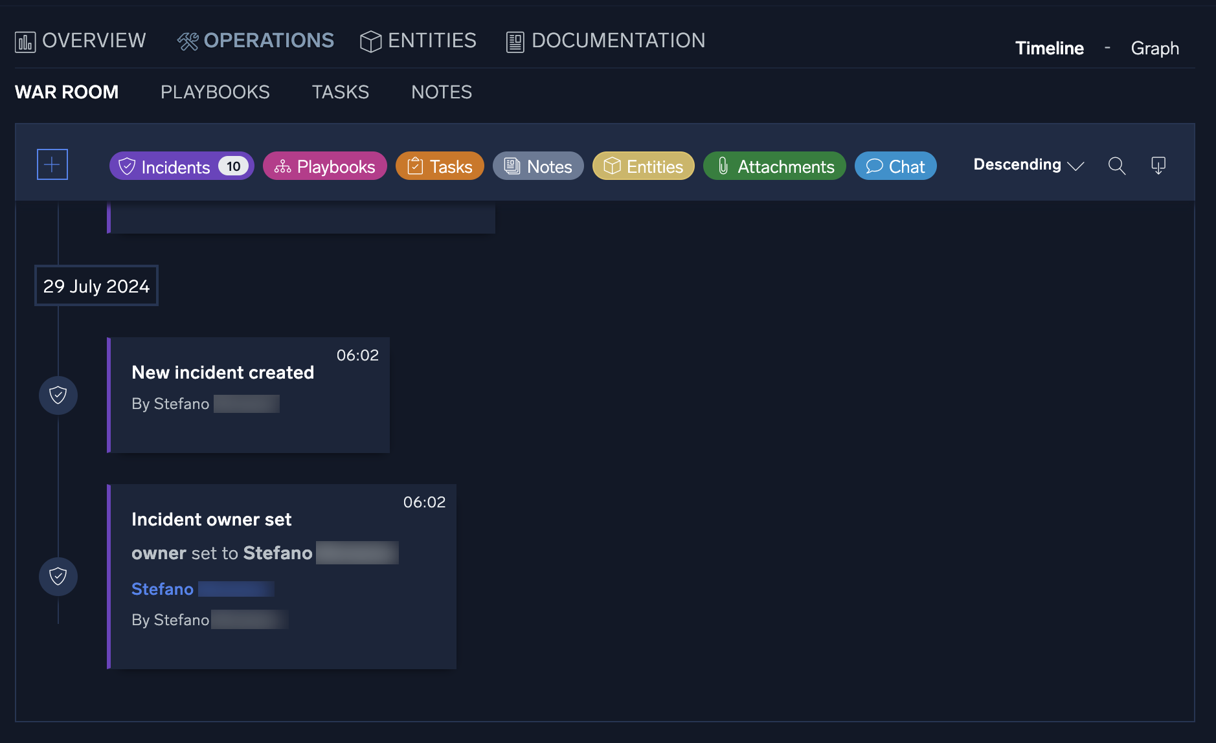Viewport: 1216px width, 743px height.
Task: Toggle the Playbooks filter chip
Action: coord(324,166)
